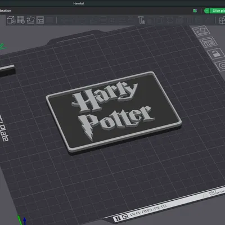Switch to the Calibration tab
The height and width of the screenshot is (225, 225).
pos(6,11)
